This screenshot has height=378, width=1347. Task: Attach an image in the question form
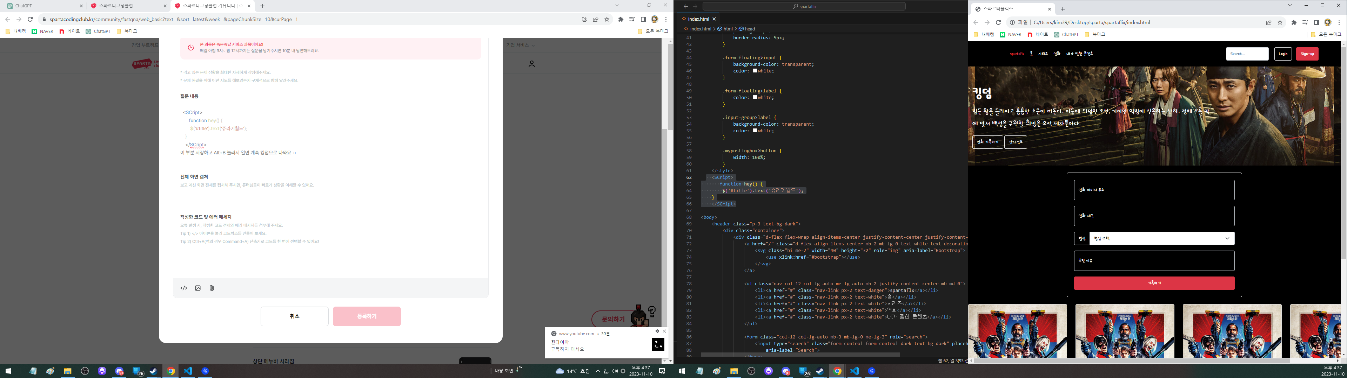tap(197, 288)
